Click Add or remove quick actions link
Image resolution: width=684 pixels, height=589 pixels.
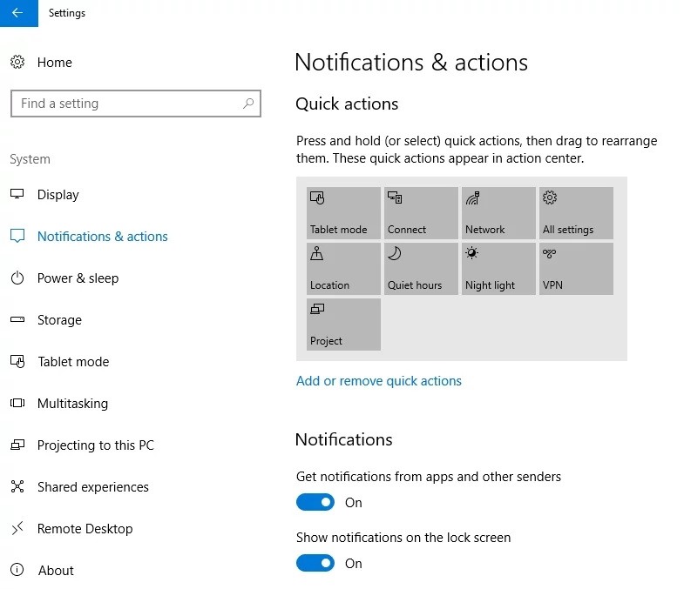[x=379, y=381]
